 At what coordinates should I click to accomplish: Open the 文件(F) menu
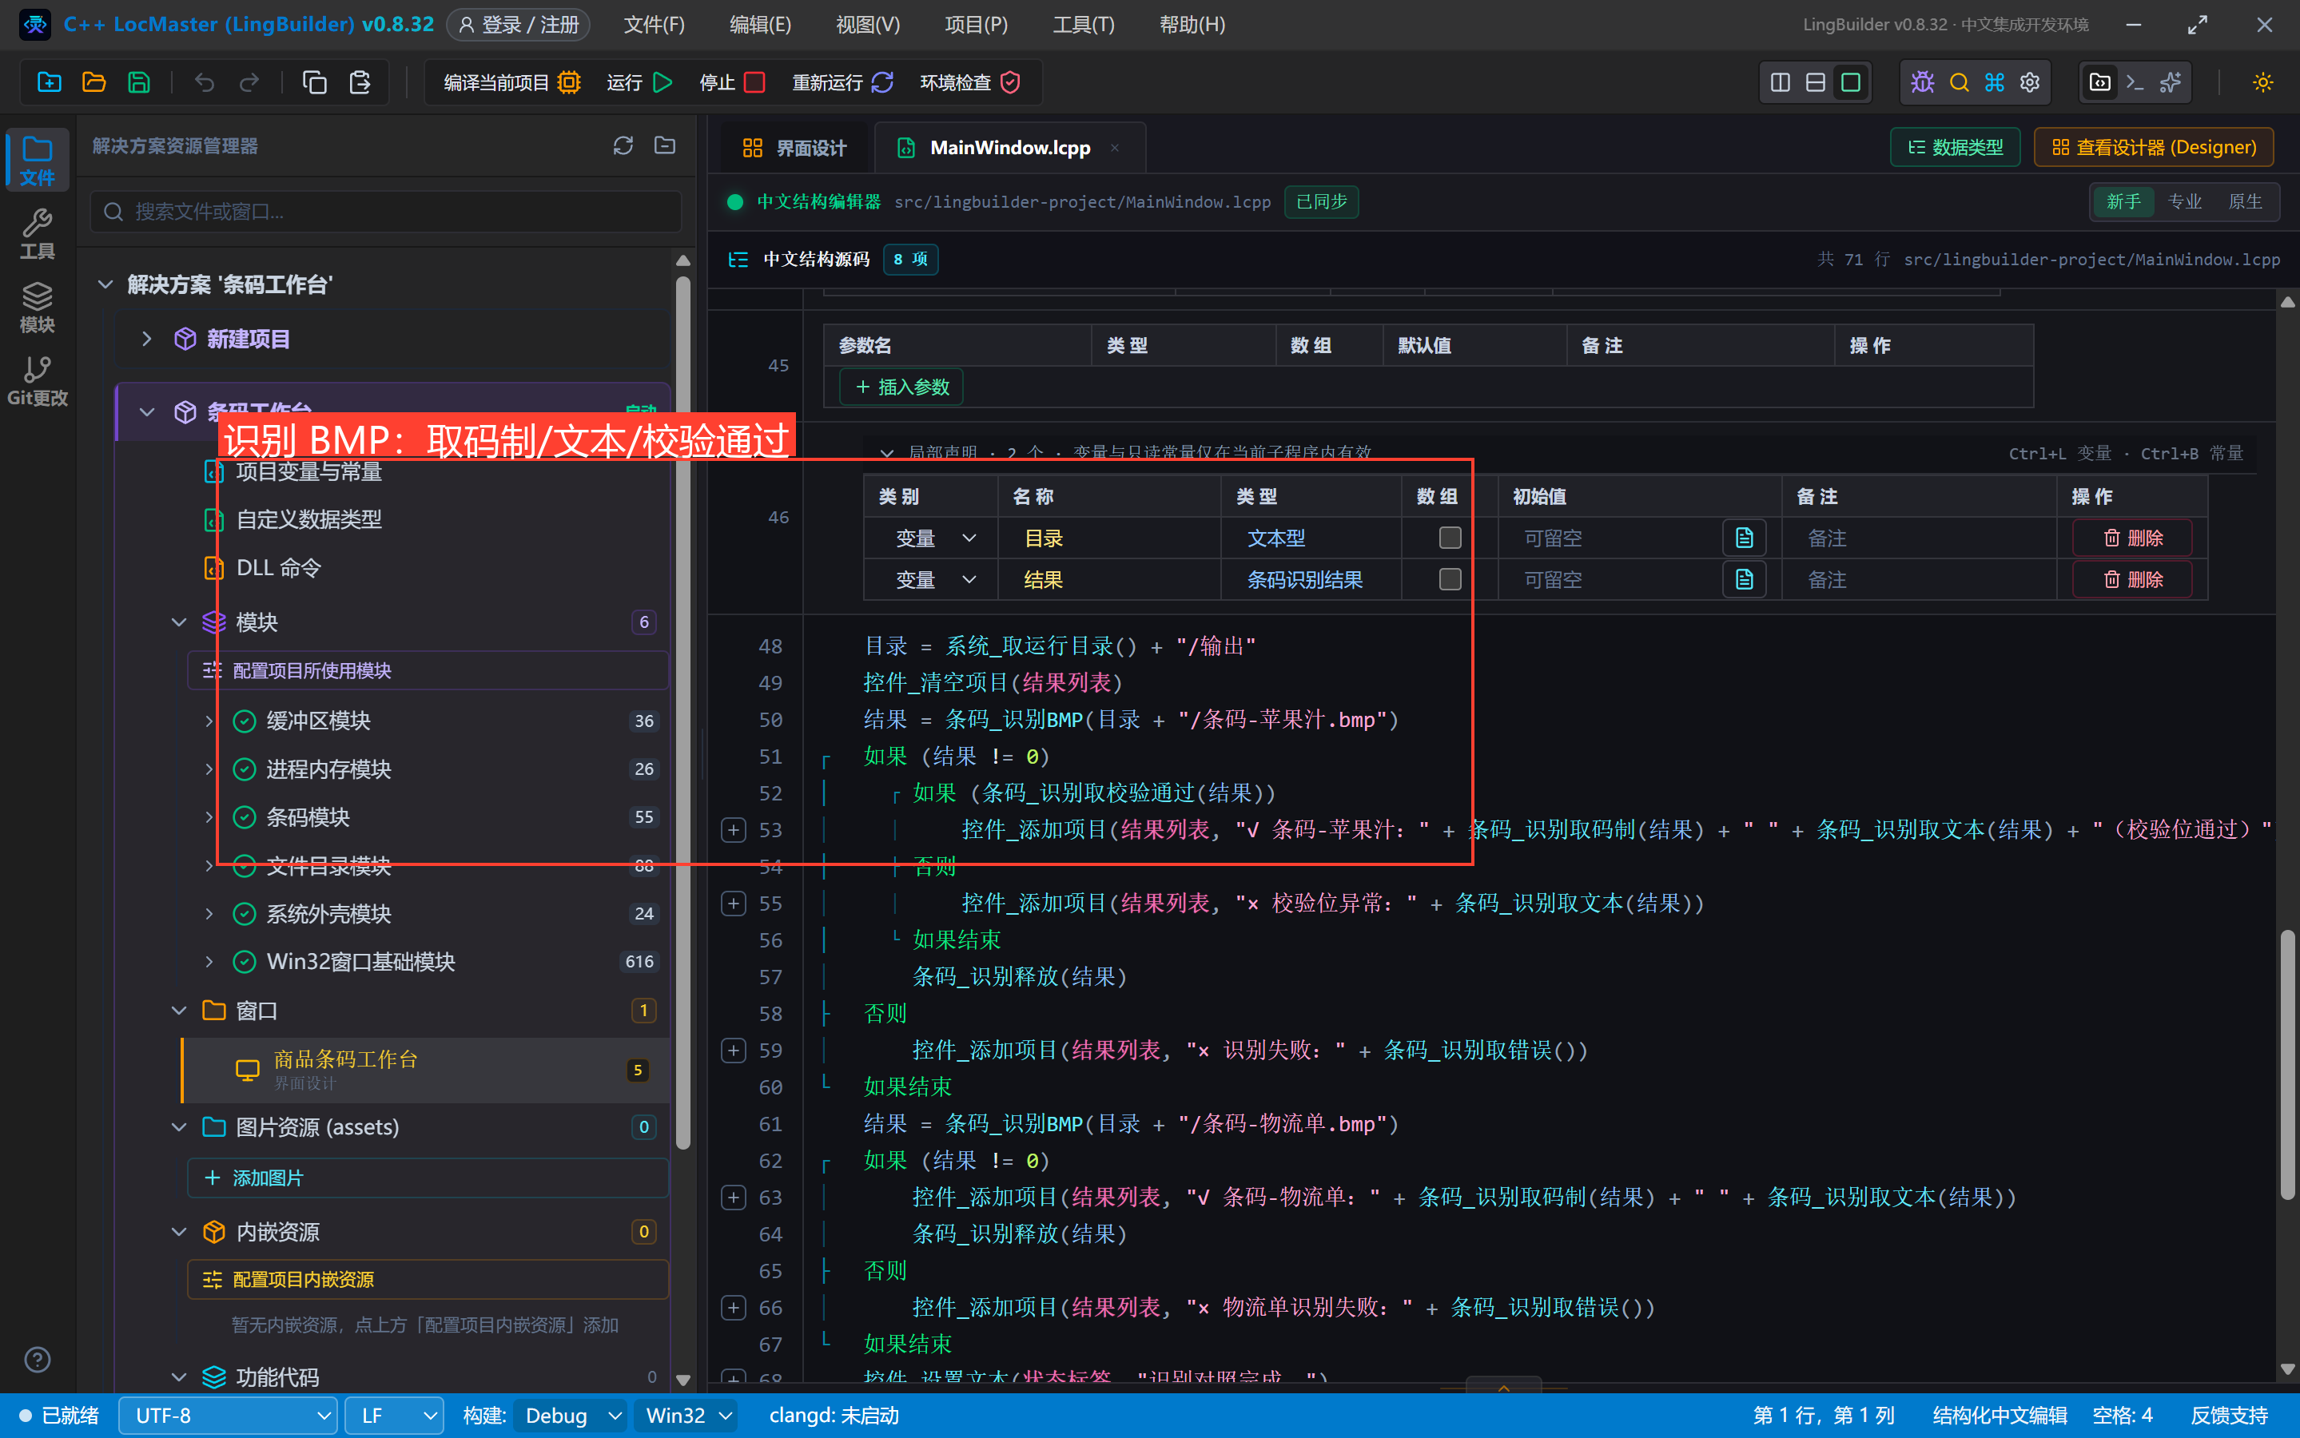[655, 25]
